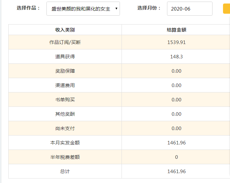Click the 其他奖酬 category cell
This screenshot has width=230, height=183.
coord(65,114)
